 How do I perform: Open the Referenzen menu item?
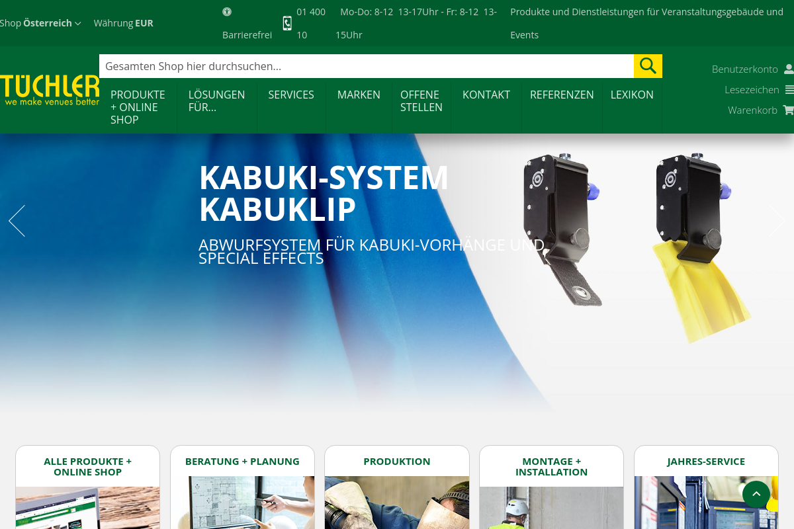562,95
